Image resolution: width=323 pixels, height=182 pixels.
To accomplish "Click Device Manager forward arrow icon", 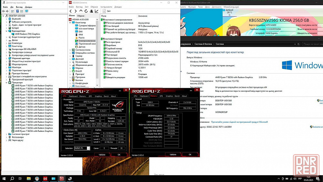I will (x=7, y=11).
